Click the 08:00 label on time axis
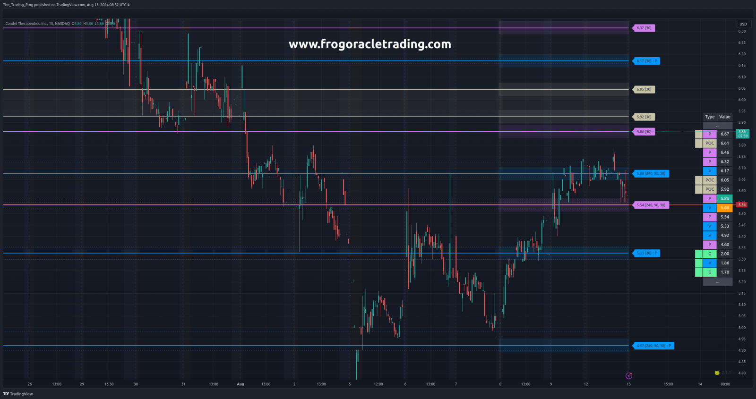 pos(725,384)
